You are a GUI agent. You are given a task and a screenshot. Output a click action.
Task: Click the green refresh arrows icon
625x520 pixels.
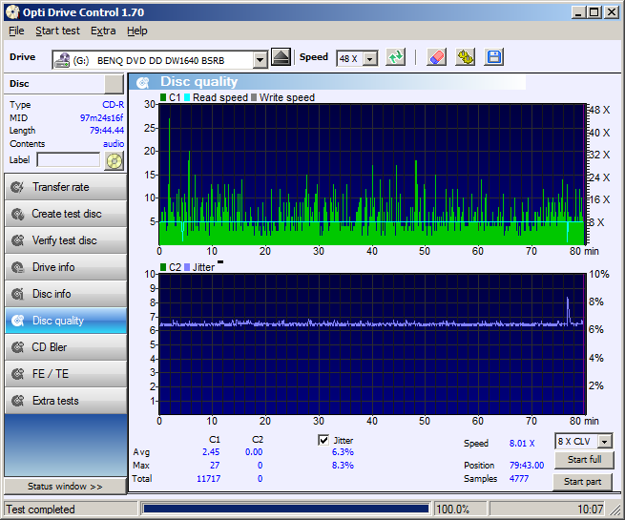pos(395,57)
